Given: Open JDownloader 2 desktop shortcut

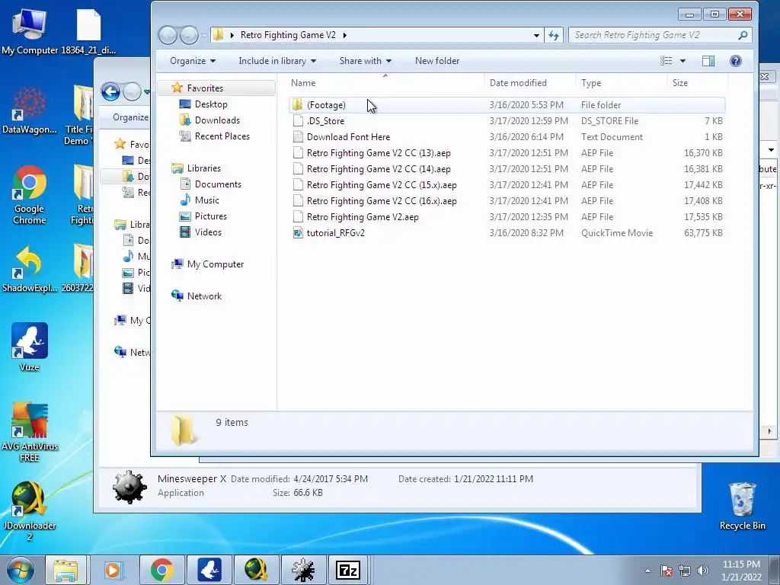Looking at the screenshot, I should click(30, 511).
